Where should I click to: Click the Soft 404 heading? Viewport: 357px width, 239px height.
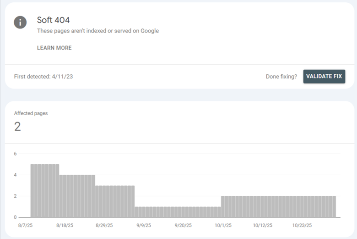click(53, 21)
